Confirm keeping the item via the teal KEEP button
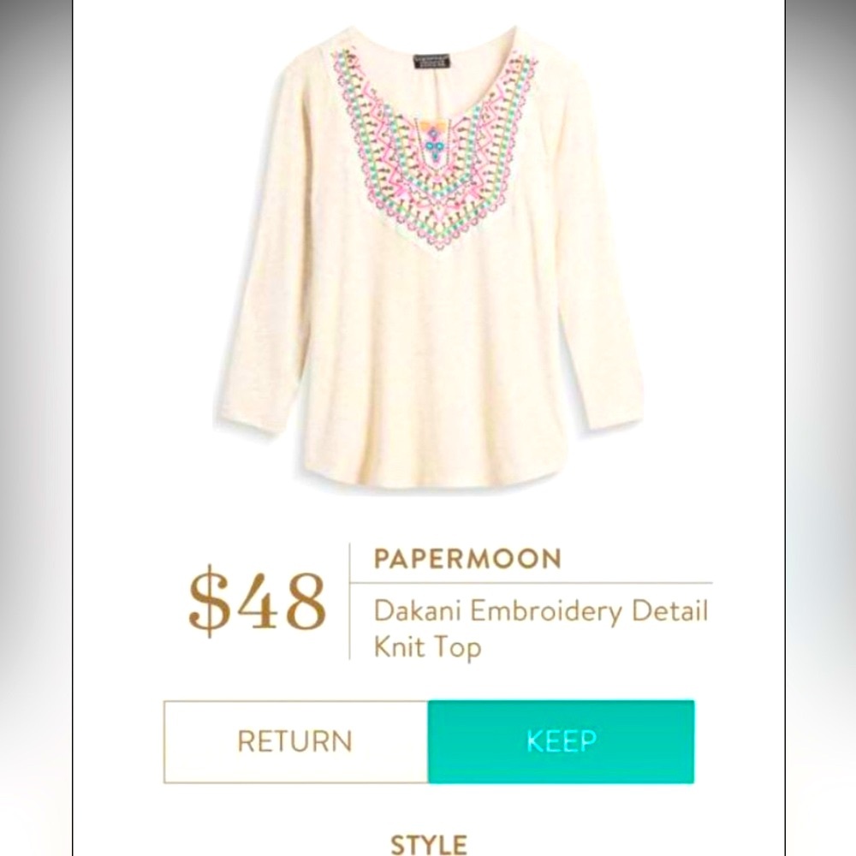The height and width of the screenshot is (856, 856). [x=561, y=741]
